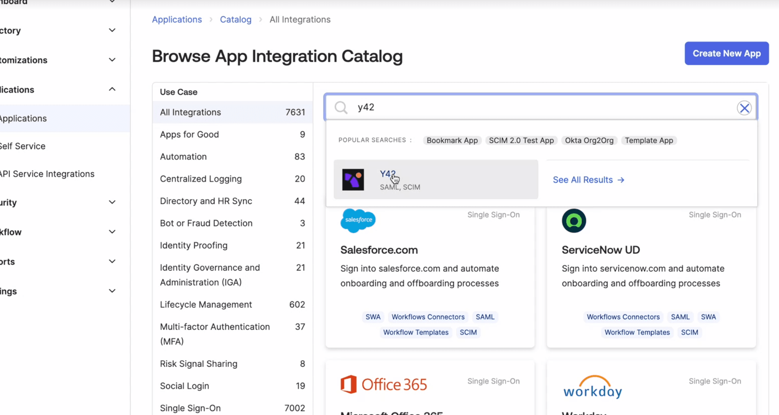Expand the Workflow sidebar section chevron
The width and height of the screenshot is (779, 415).
[x=112, y=232]
